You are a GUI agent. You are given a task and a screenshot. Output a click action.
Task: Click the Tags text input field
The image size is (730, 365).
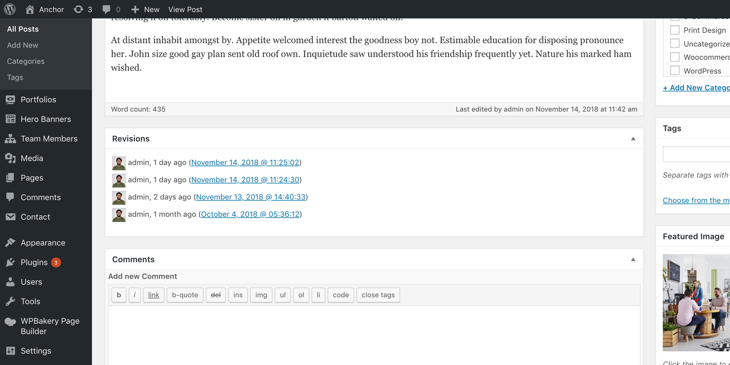[x=696, y=154]
